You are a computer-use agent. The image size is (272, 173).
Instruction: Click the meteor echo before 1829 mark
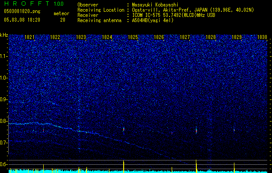[x=234, y=130]
